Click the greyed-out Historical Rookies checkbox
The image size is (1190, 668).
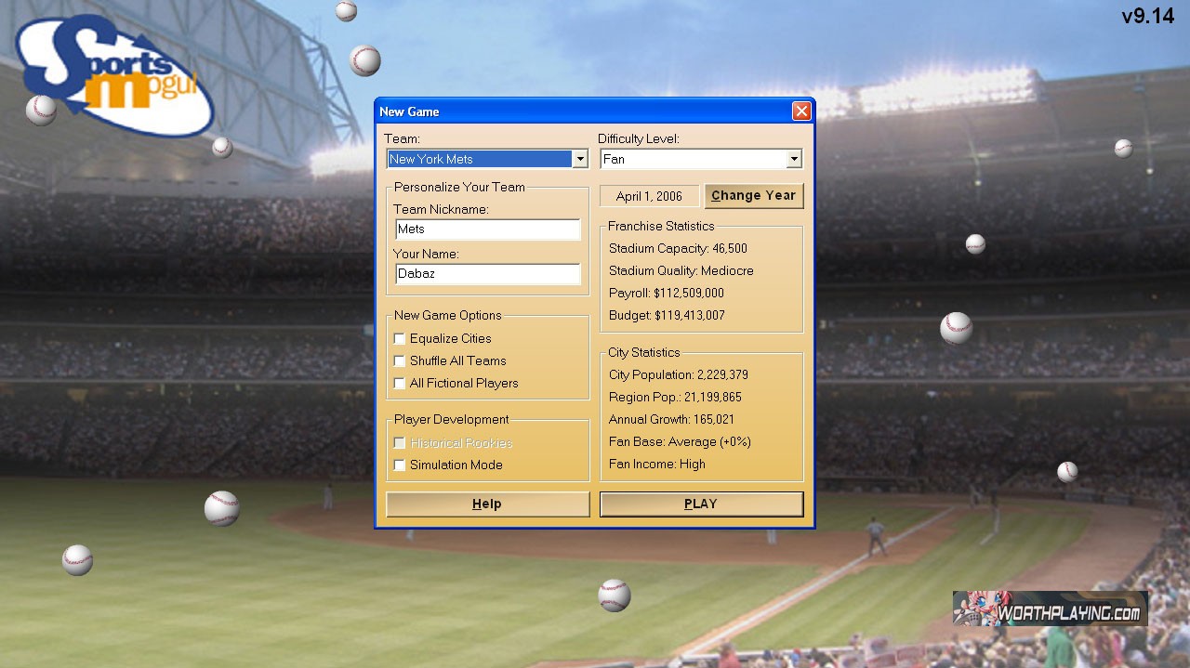point(400,443)
